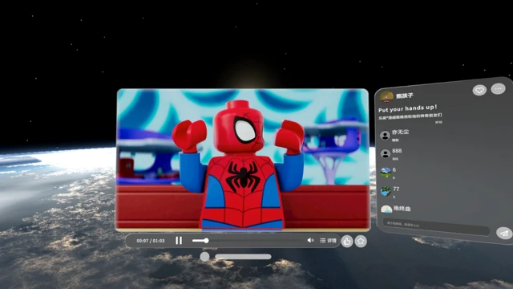Like the video with thumbs-up icon
The width and height of the screenshot is (513, 289).
click(347, 242)
